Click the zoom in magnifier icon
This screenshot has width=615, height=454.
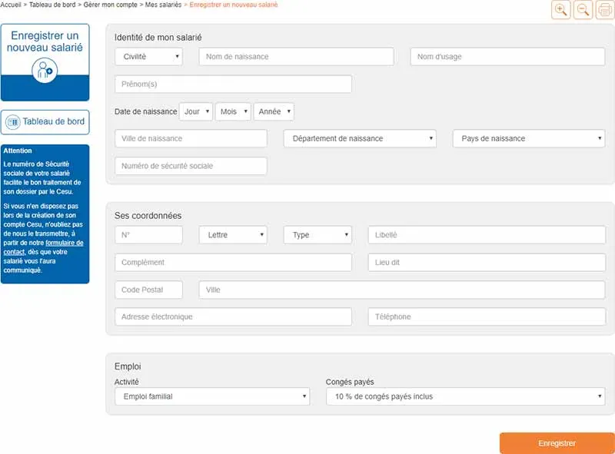pos(560,10)
